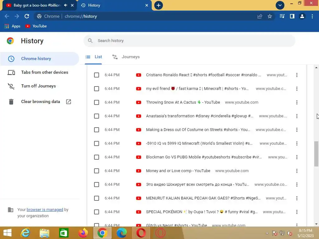Share this page via toolbar icon
This screenshot has height=239, width=319.
(x=260, y=16)
